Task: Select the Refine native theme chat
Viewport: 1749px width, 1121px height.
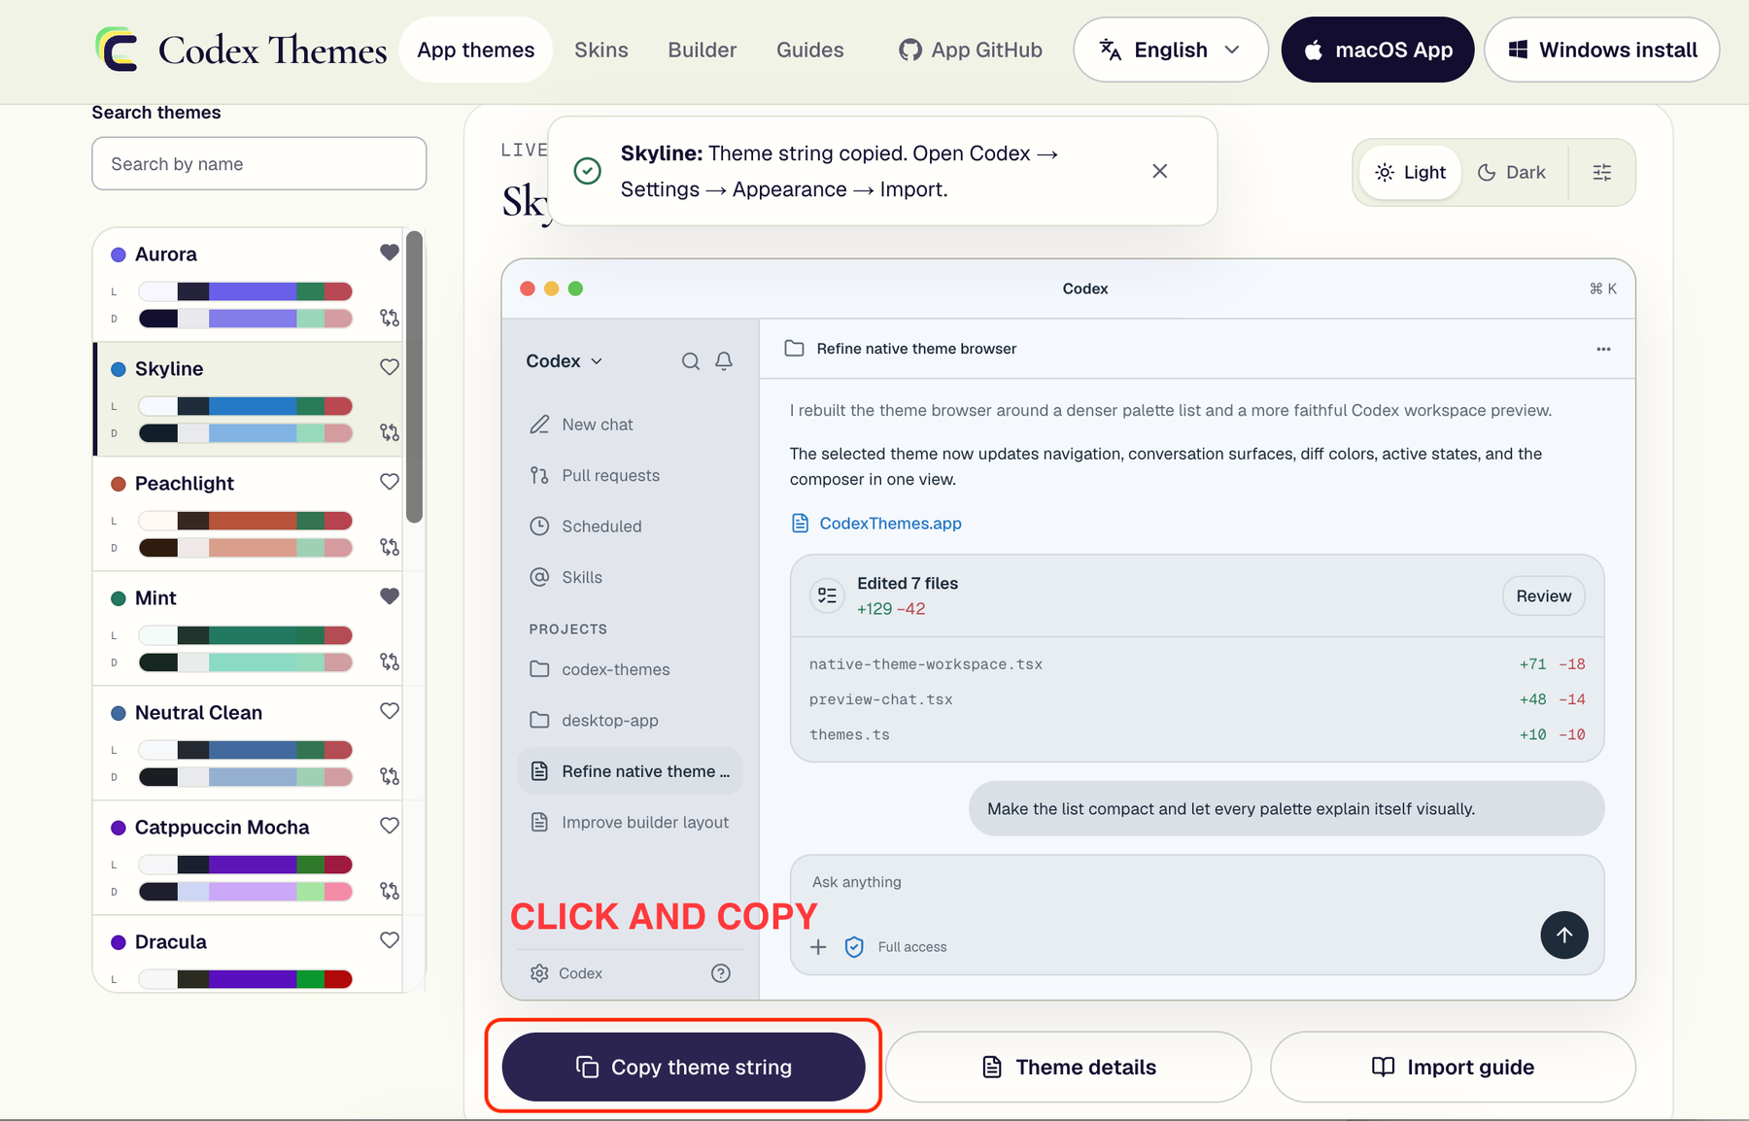Action: [x=631, y=771]
